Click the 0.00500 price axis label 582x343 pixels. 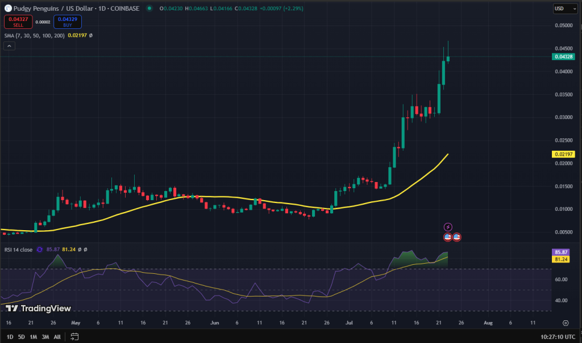(x=563, y=232)
